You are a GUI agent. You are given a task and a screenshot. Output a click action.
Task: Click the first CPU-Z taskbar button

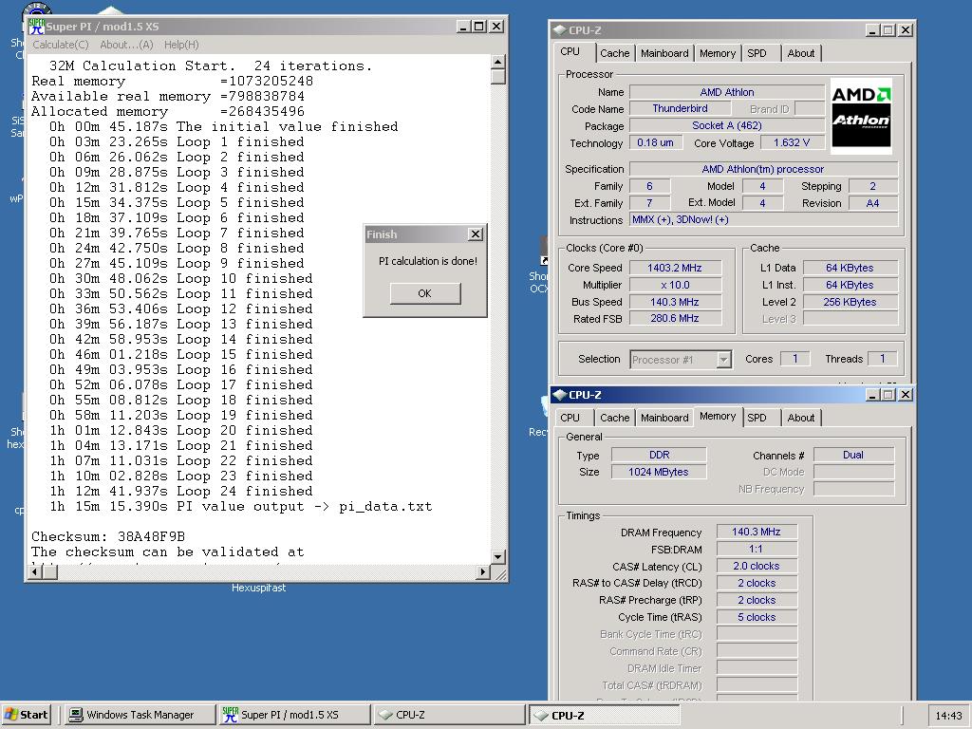pos(449,715)
